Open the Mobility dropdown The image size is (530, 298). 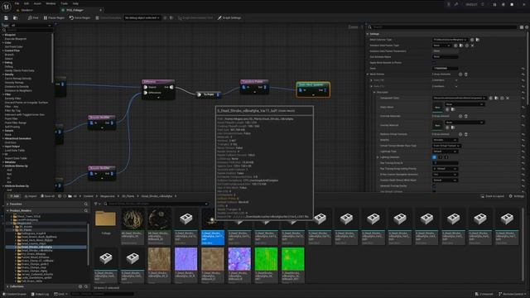point(445,140)
